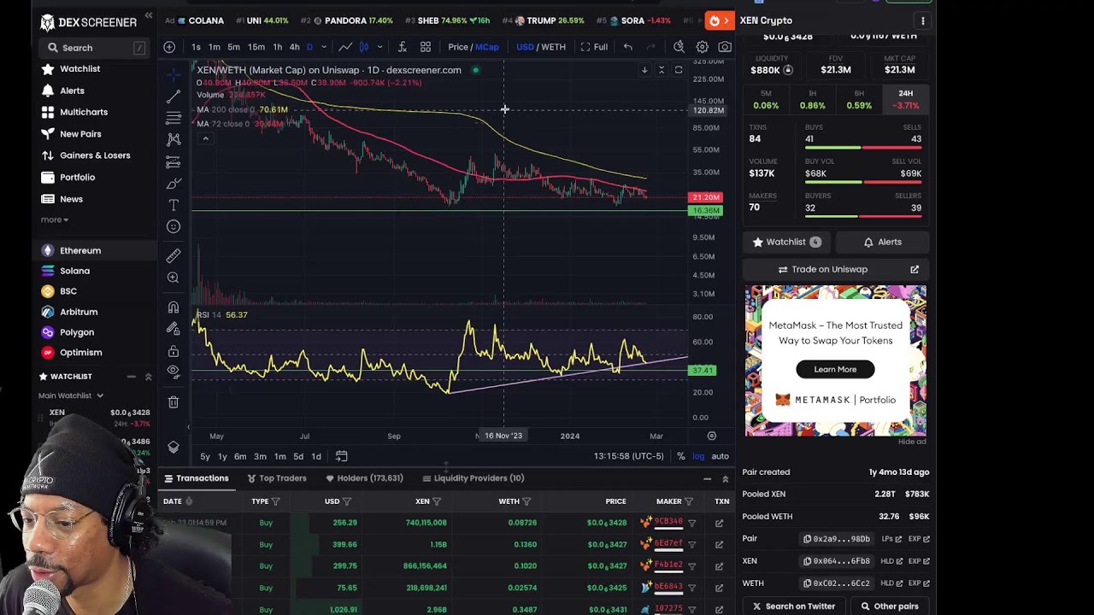This screenshot has height=615, width=1094.
Task: Expand the time interval dropdown arrow
Action: click(x=323, y=47)
